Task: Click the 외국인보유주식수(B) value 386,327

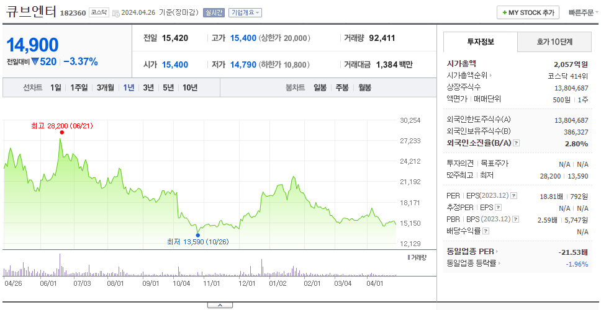Action: (x=576, y=132)
